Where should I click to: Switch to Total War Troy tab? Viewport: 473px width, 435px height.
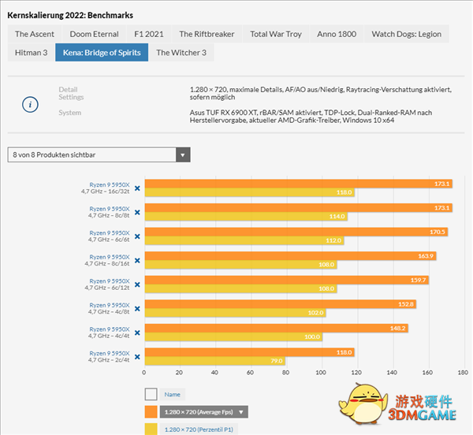click(x=276, y=34)
